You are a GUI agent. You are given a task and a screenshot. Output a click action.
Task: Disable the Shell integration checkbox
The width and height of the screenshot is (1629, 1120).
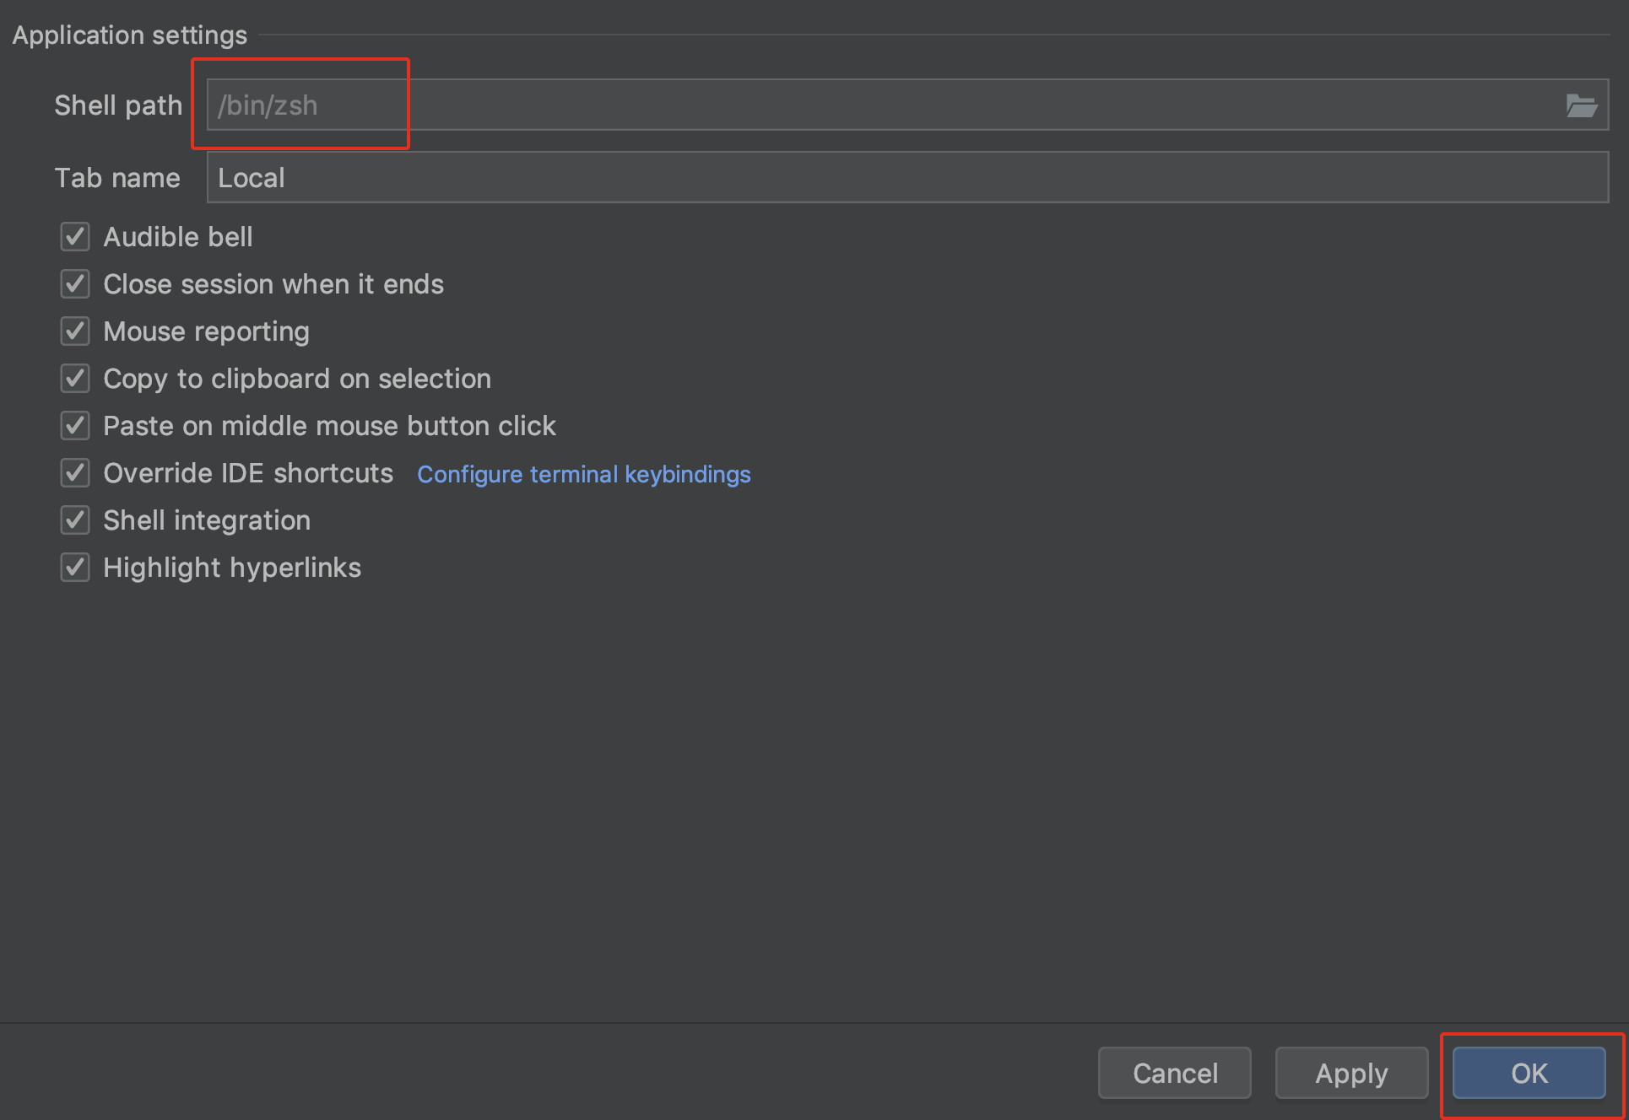point(75,520)
